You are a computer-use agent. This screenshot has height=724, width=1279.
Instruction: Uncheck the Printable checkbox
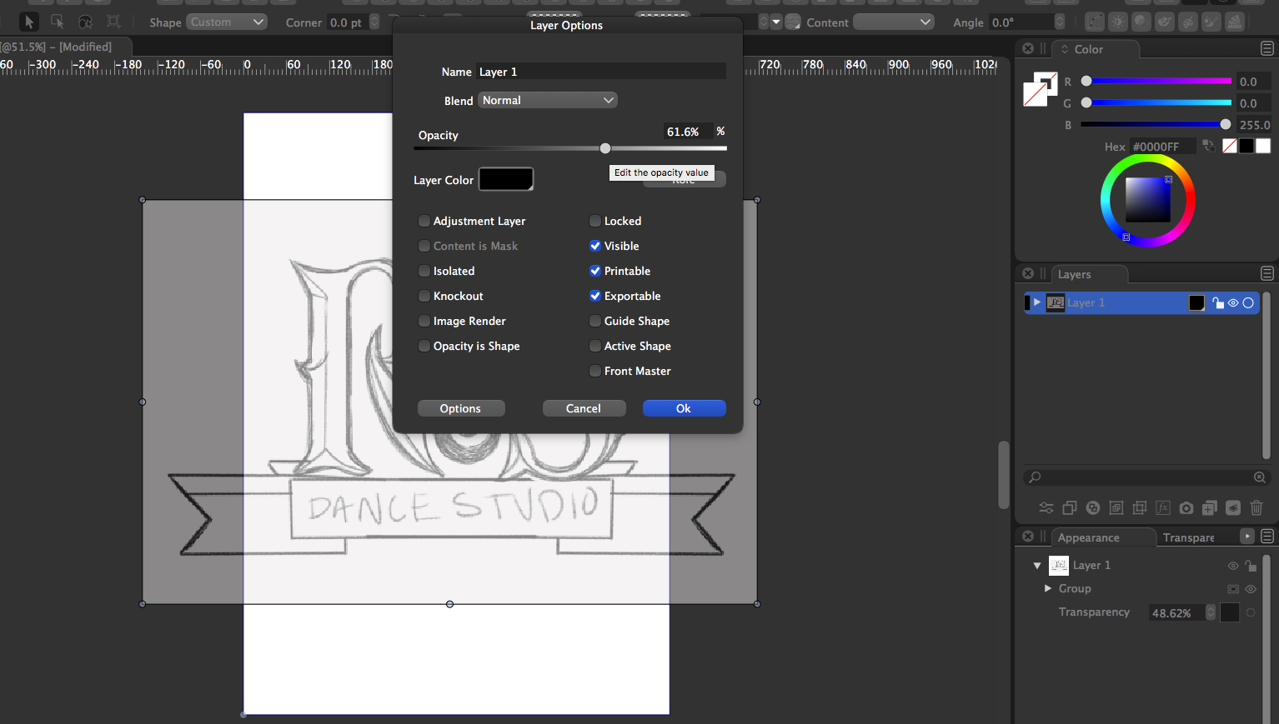pyautogui.click(x=595, y=271)
